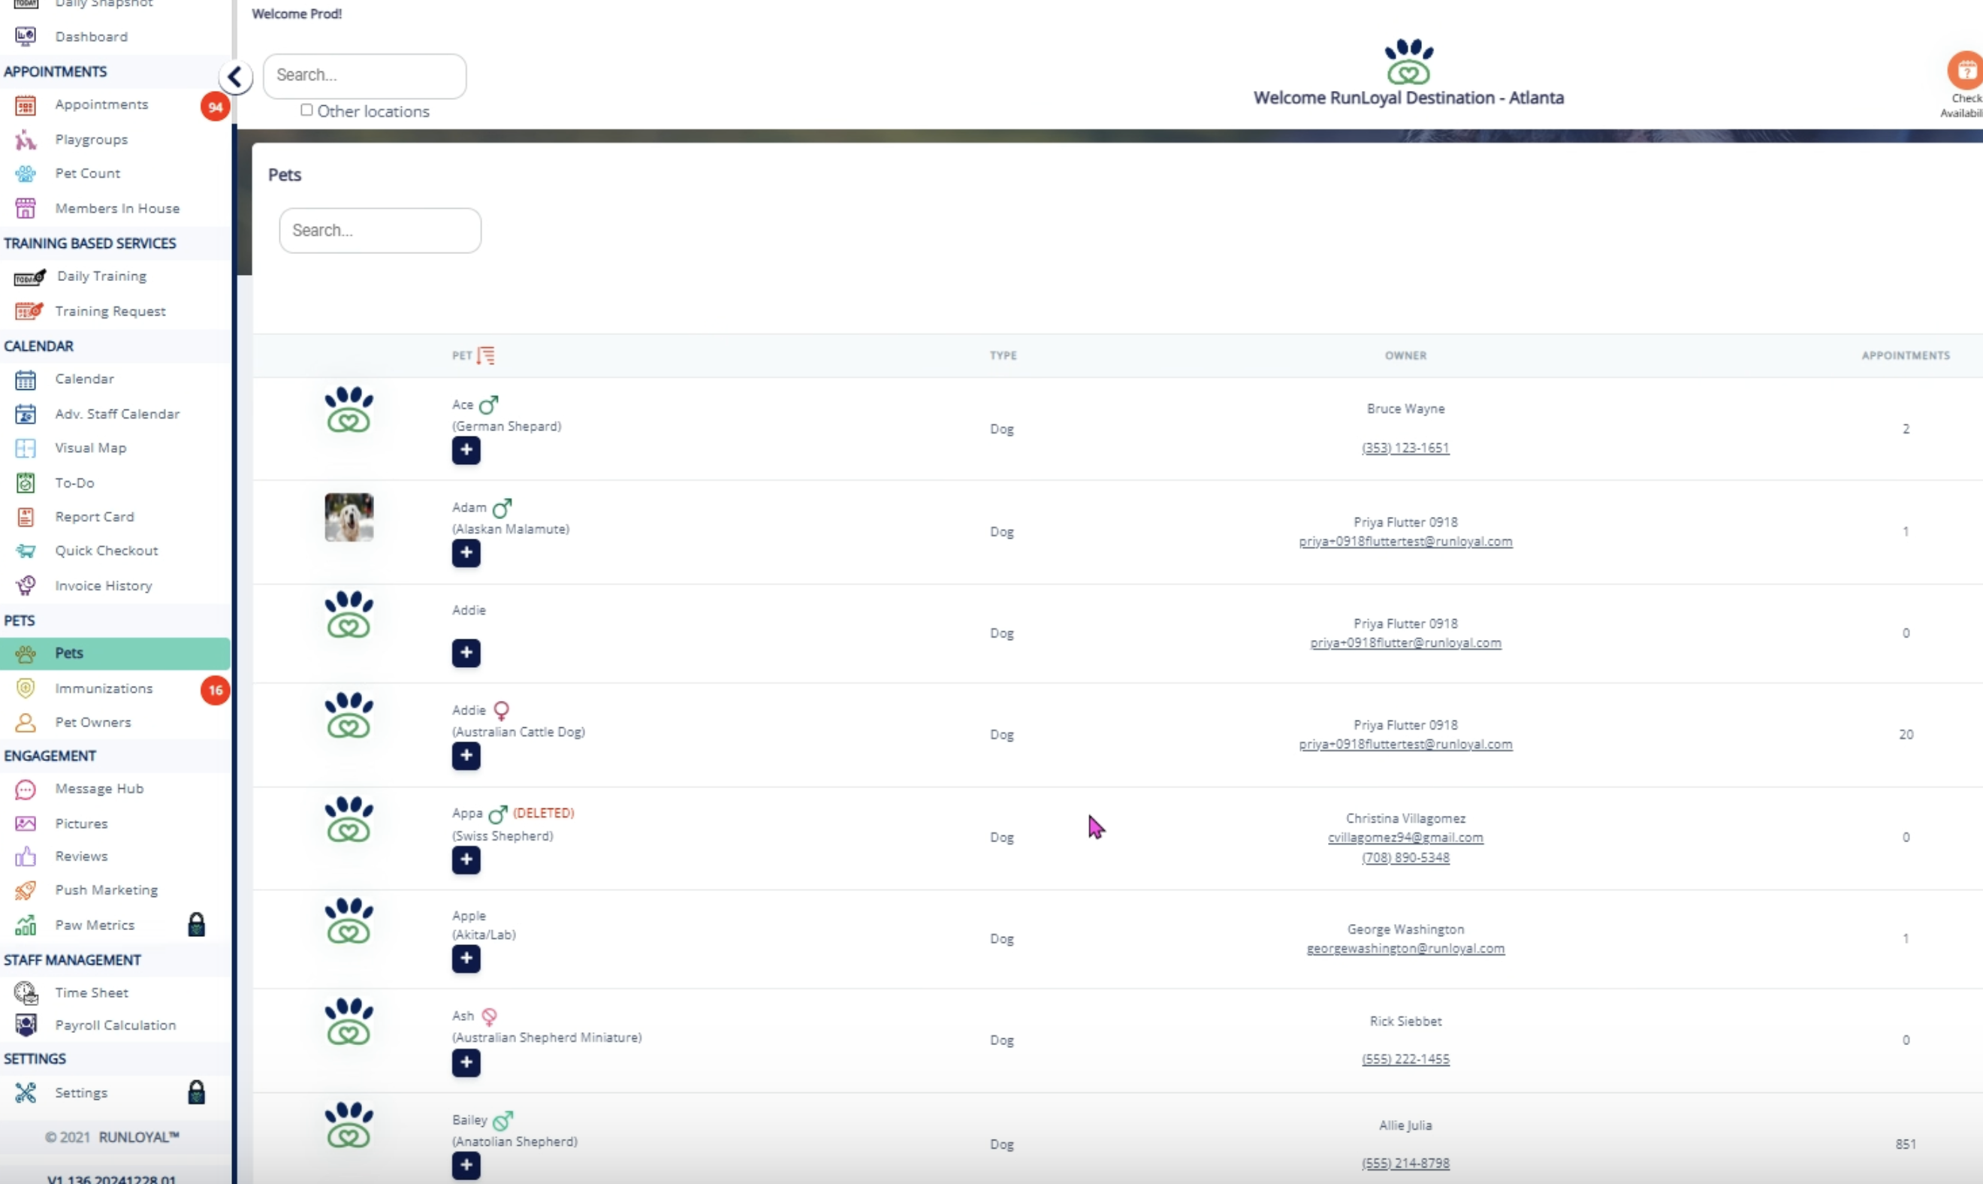Expand Apple's row with the plus button
The height and width of the screenshot is (1184, 1983).
click(466, 958)
